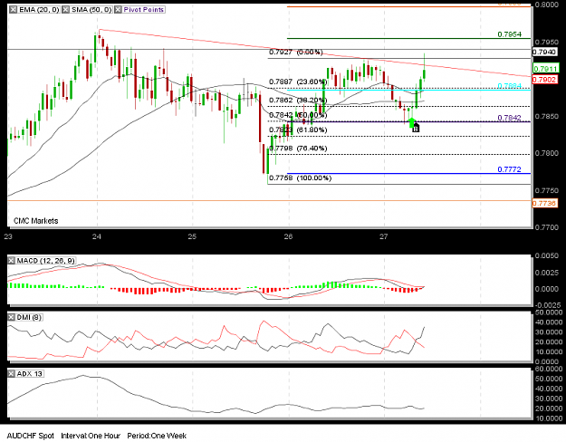Image resolution: width=566 pixels, height=442 pixels.
Task: Click the green 0.7954 pivot level label
Action: coord(509,34)
